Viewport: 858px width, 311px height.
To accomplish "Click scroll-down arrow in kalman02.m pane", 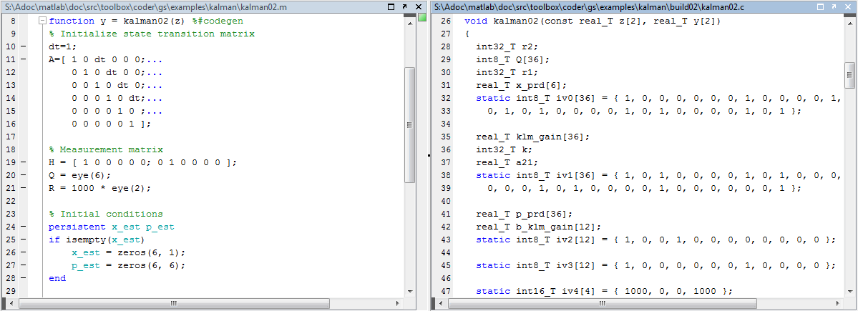I will [x=409, y=292].
